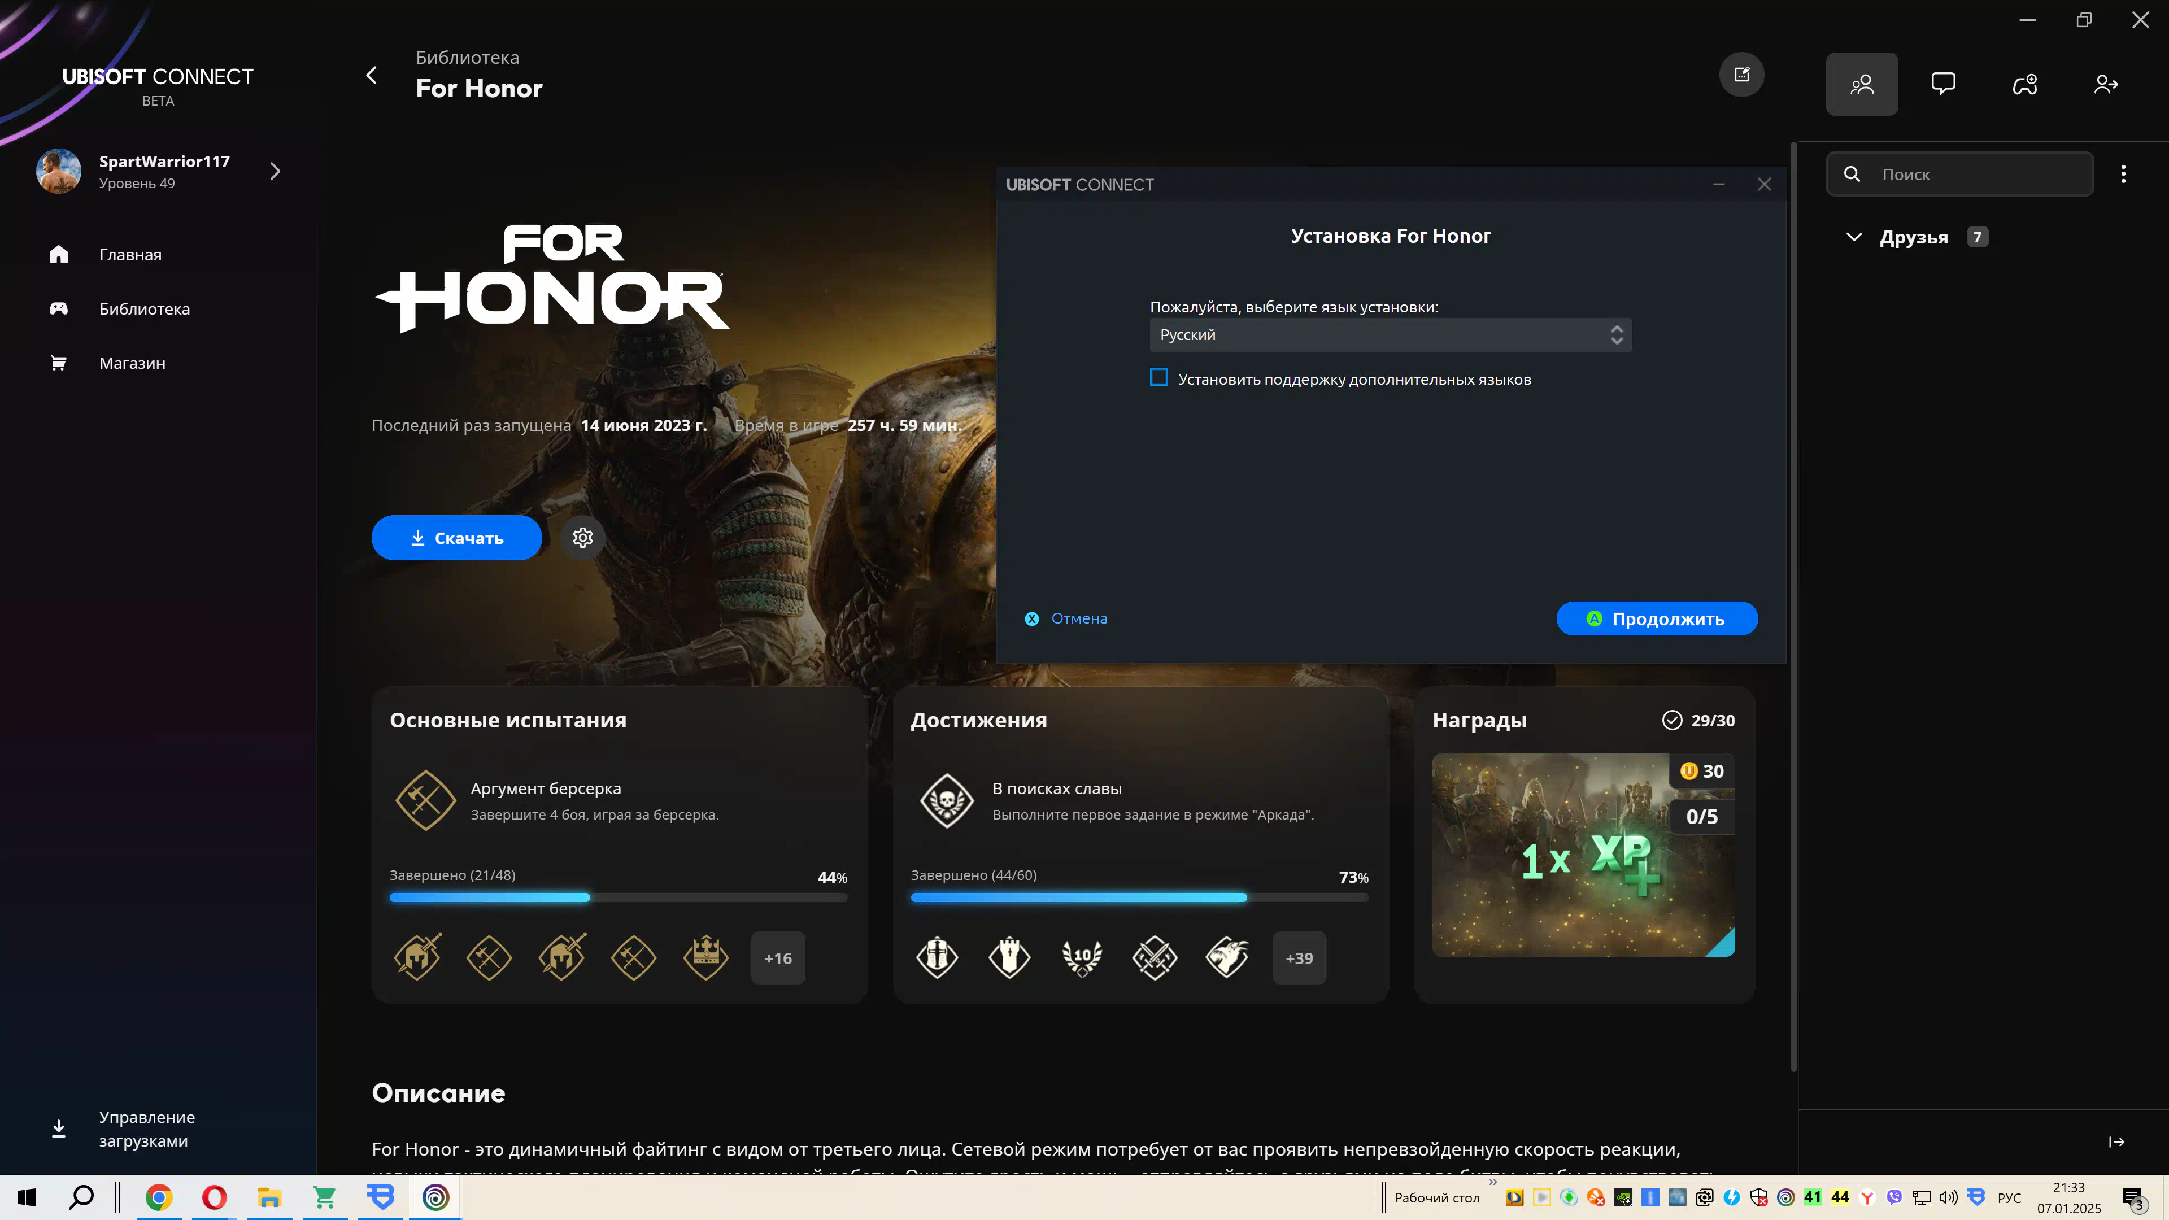Click the volume speaker tray icon
Viewport: 2169px width, 1220px height.
(x=1948, y=1197)
